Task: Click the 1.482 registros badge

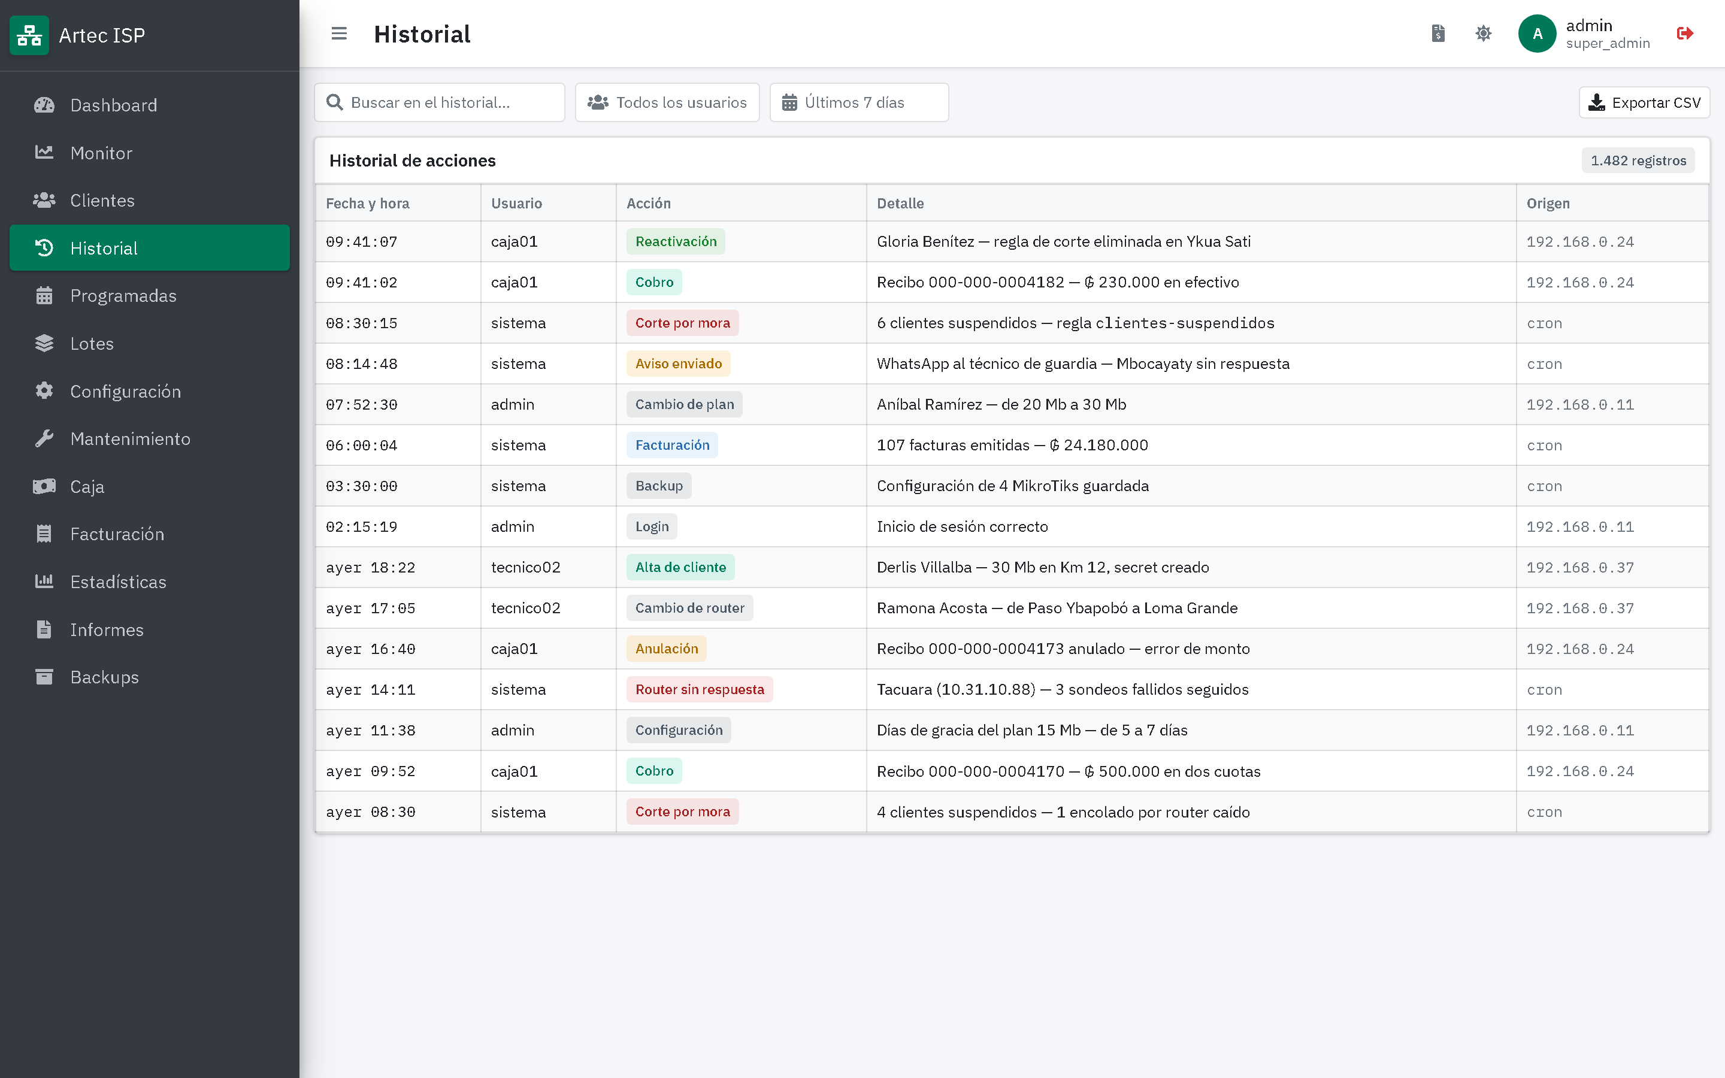Action: 1638,161
